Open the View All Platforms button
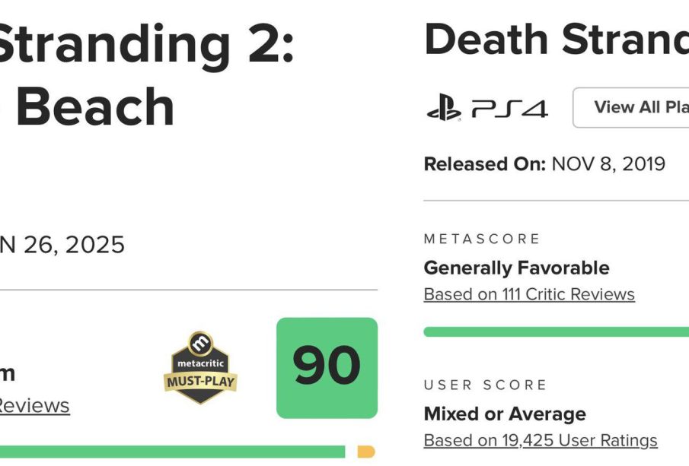Viewport: 689px width, 466px height. [x=631, y=107]
